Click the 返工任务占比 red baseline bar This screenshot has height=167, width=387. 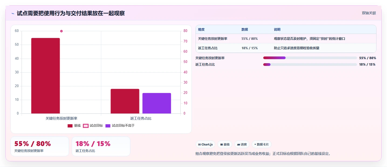pyautogui.click(x=125, y=101)
